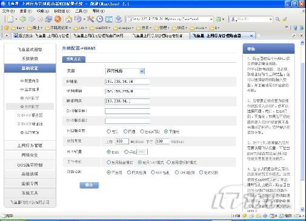Expand the 高级选项 sidebar section

(x=30, y=174)
